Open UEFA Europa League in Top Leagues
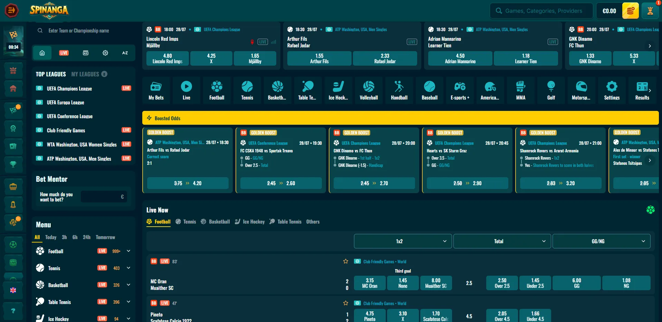662x322 pixels. click(x=66, y=103)
